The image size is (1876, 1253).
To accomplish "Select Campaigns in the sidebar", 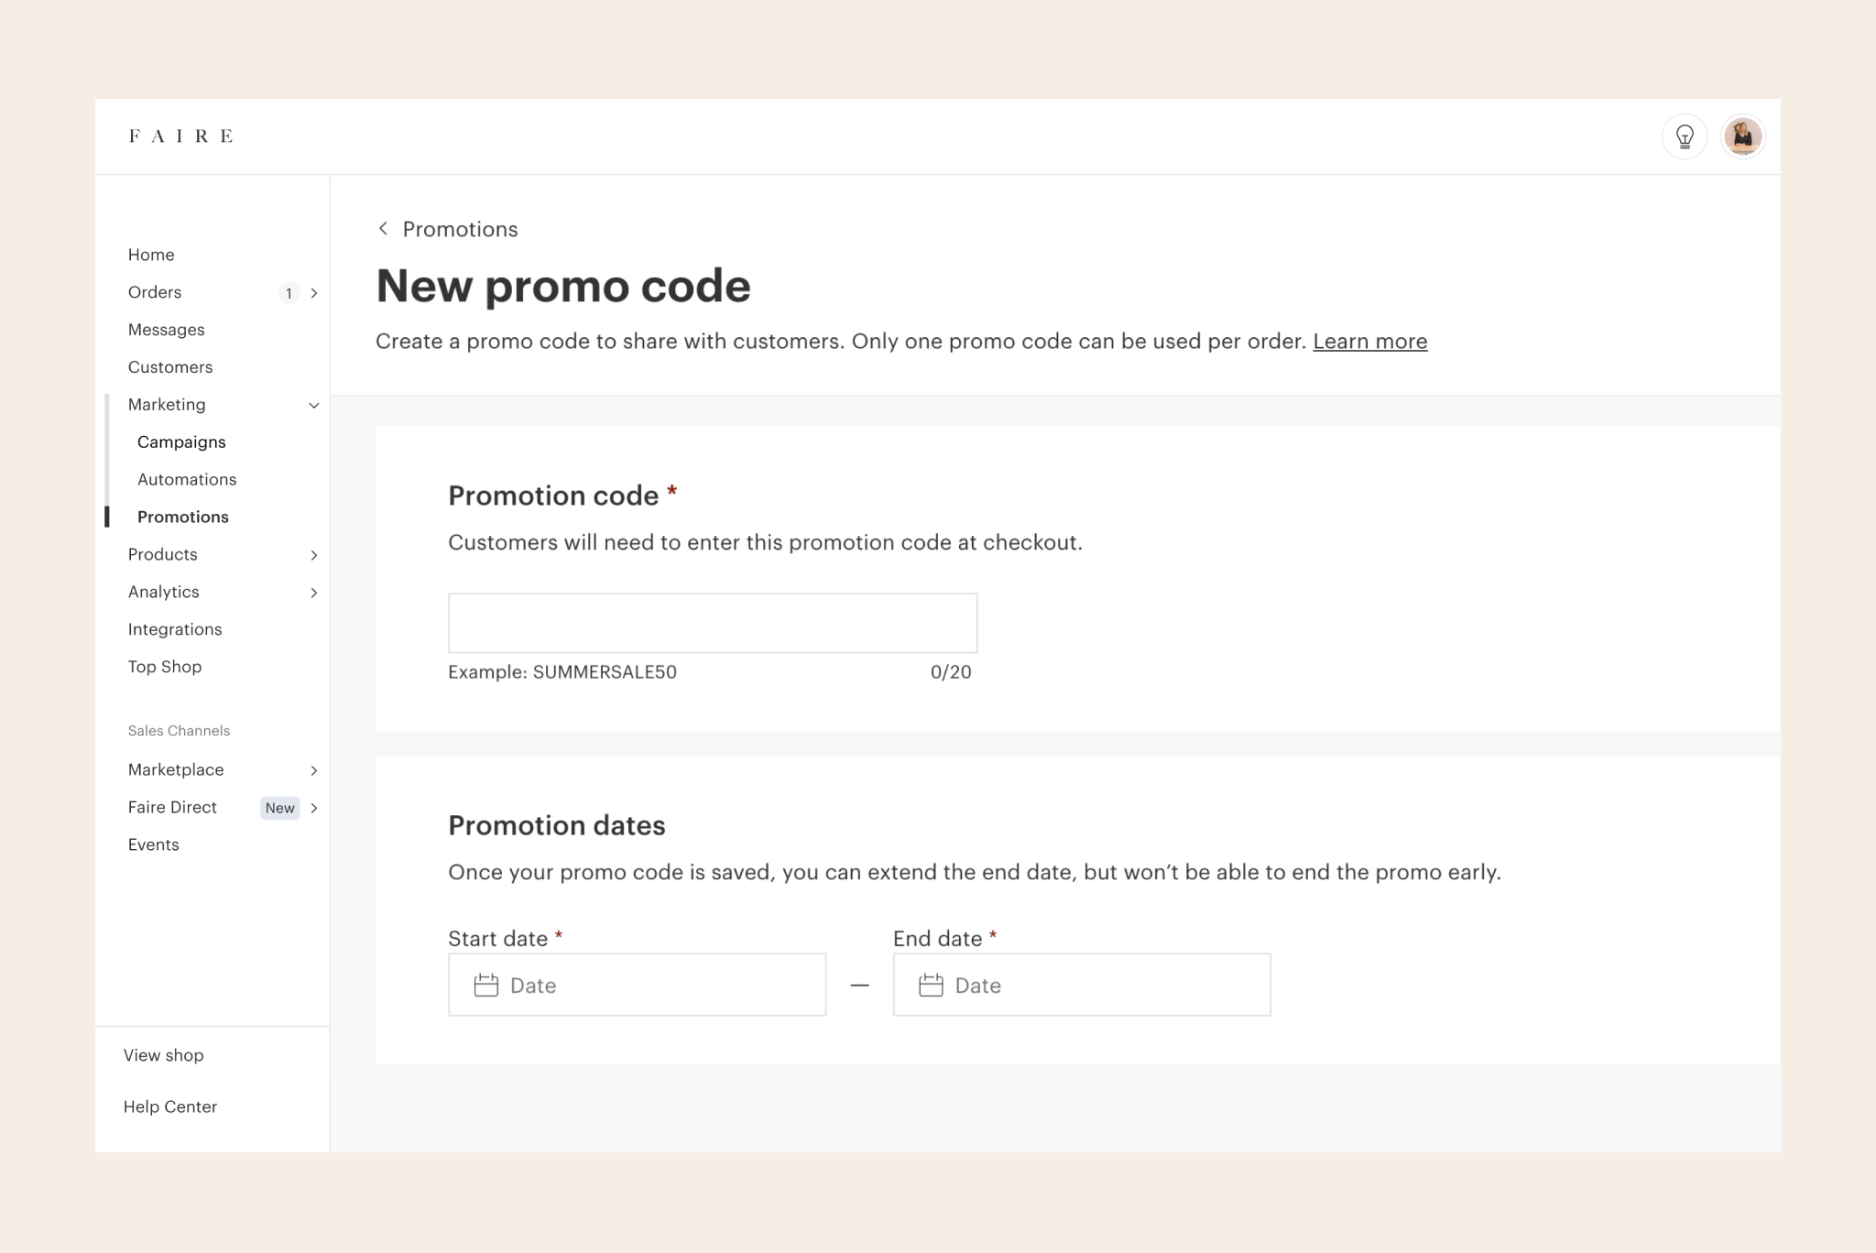I will (181, 441).
